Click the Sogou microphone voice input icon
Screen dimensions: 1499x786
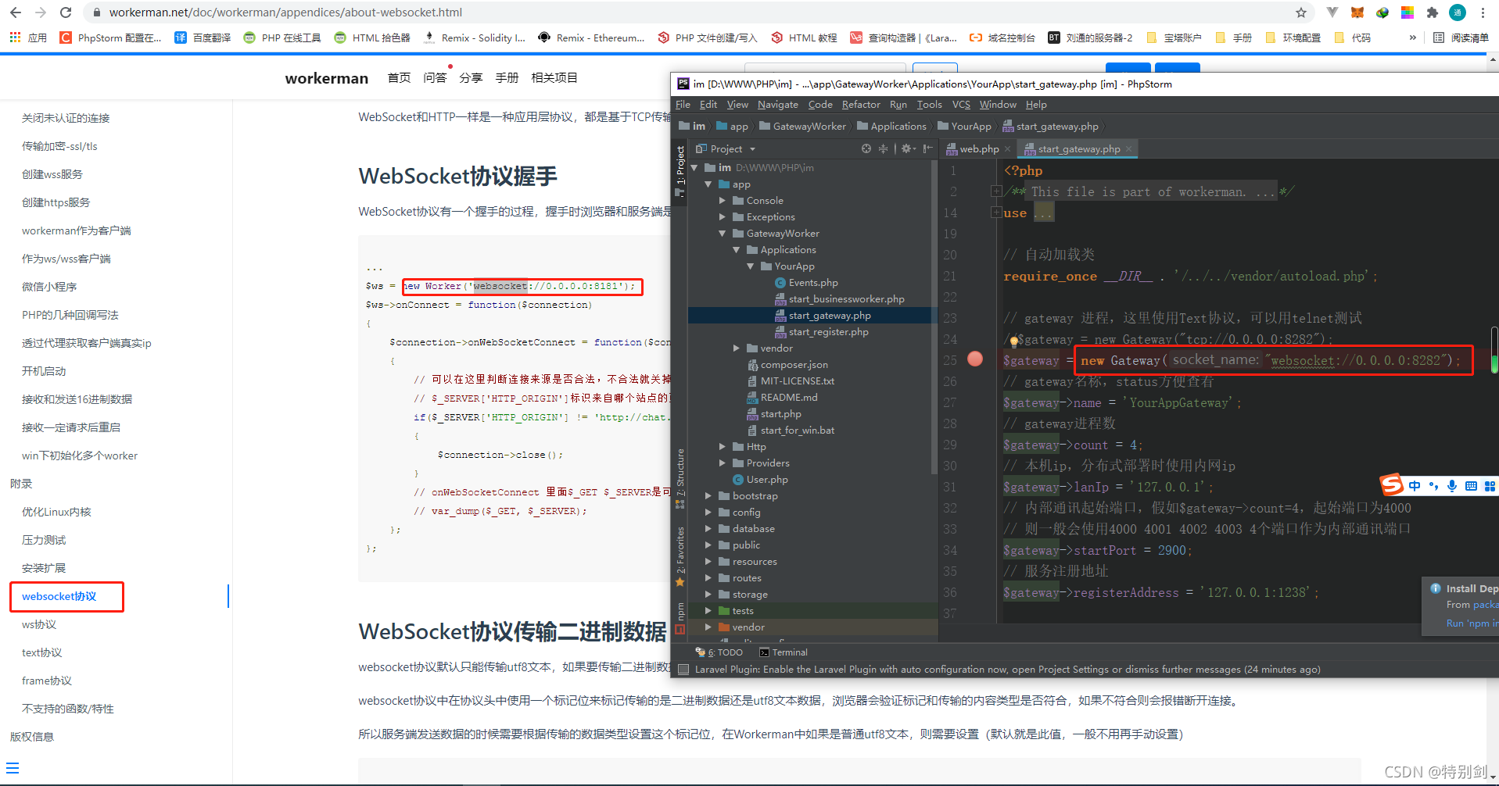1452,486
